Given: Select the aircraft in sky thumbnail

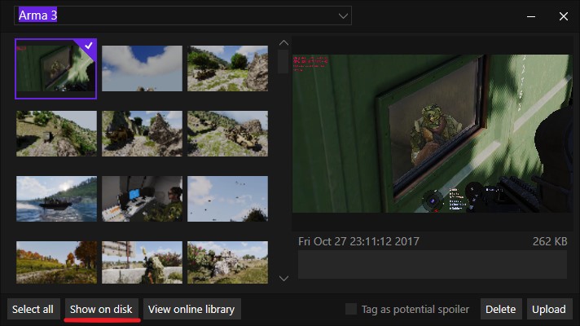Looking at the screenshot, I should pos(227,199).
